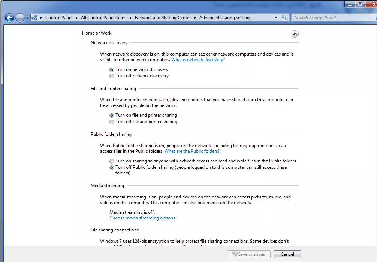
Task: Open What is network discovery? link
Action: 198,60
